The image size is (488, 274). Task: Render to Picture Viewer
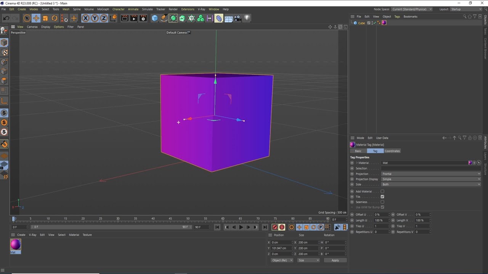134,18
